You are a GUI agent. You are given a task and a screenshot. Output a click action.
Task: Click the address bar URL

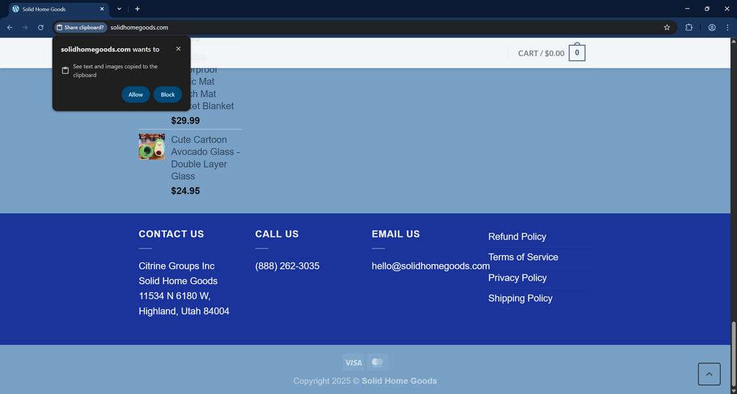click(x=139, y=27)
